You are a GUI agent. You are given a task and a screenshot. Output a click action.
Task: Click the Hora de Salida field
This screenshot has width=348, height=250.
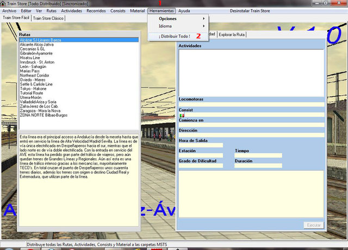201,145
